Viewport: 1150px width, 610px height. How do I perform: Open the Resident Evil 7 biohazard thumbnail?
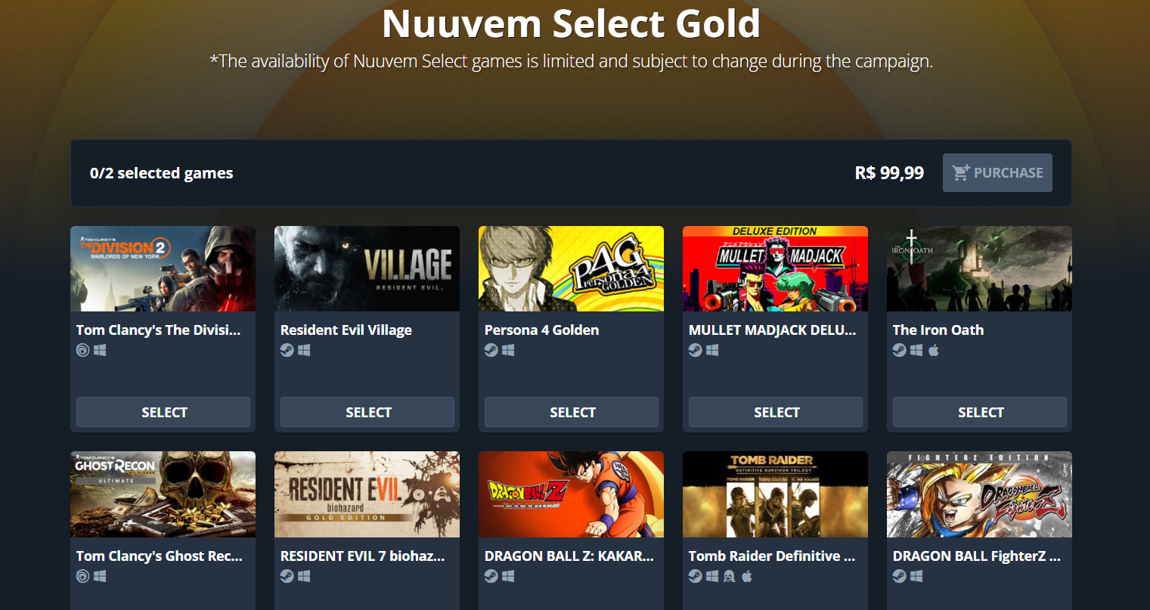[x=367, y=494]
